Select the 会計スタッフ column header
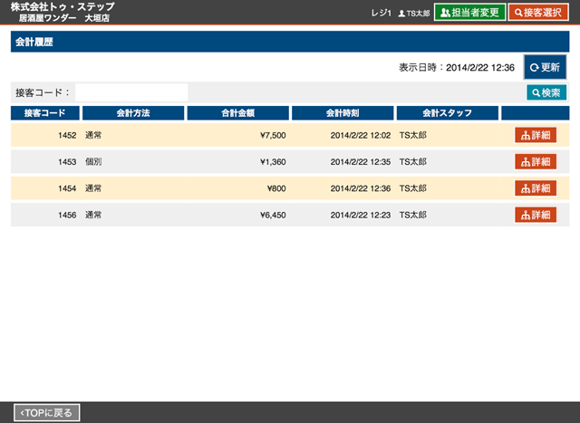The image size is (580, 423). (x=447, y=113)
